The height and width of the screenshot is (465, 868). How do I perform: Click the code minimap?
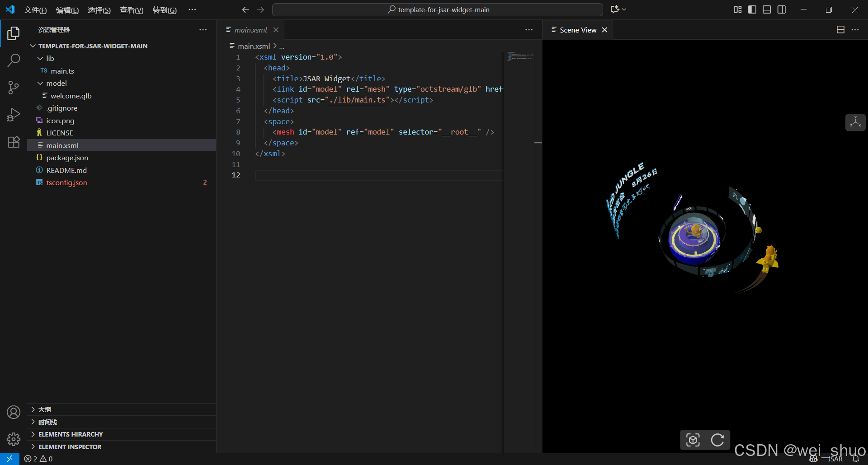point(520,56)
